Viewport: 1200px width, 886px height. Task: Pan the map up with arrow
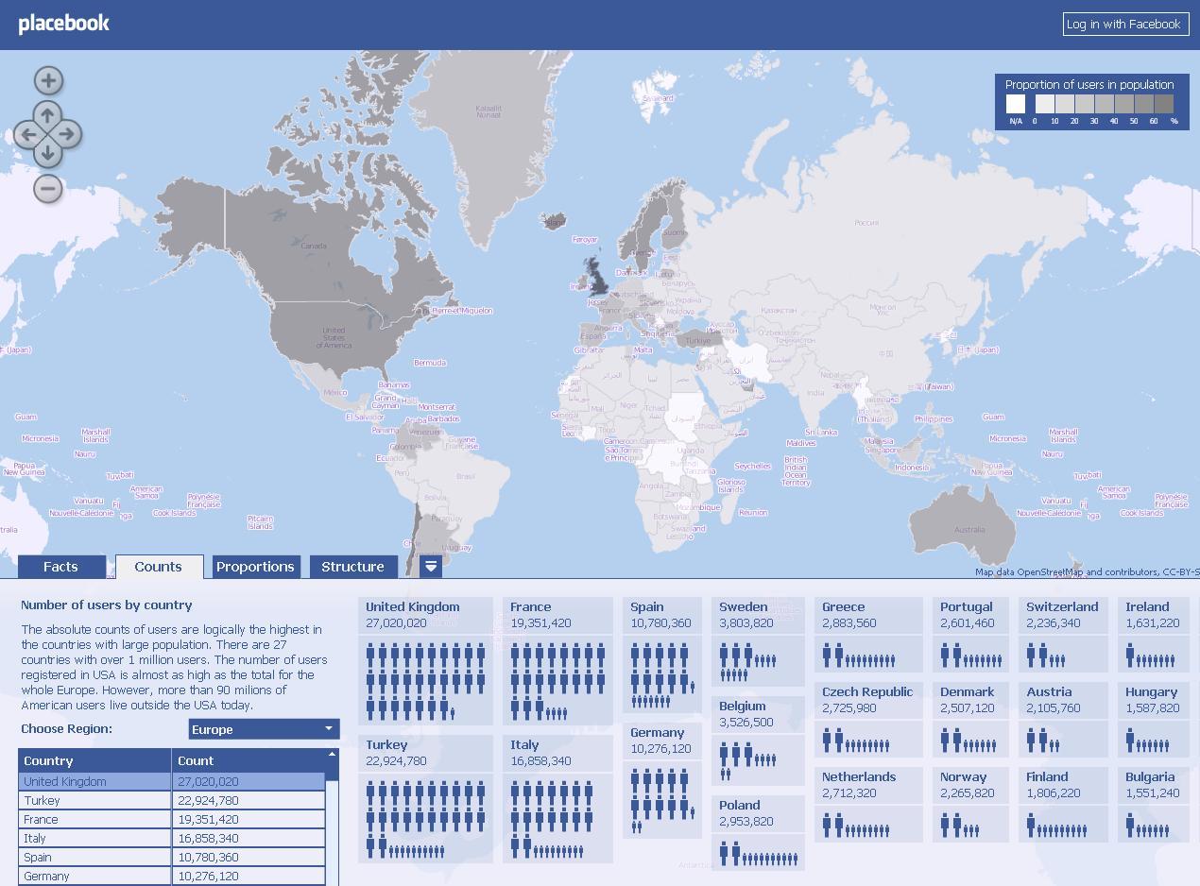(x=47, y=114)
